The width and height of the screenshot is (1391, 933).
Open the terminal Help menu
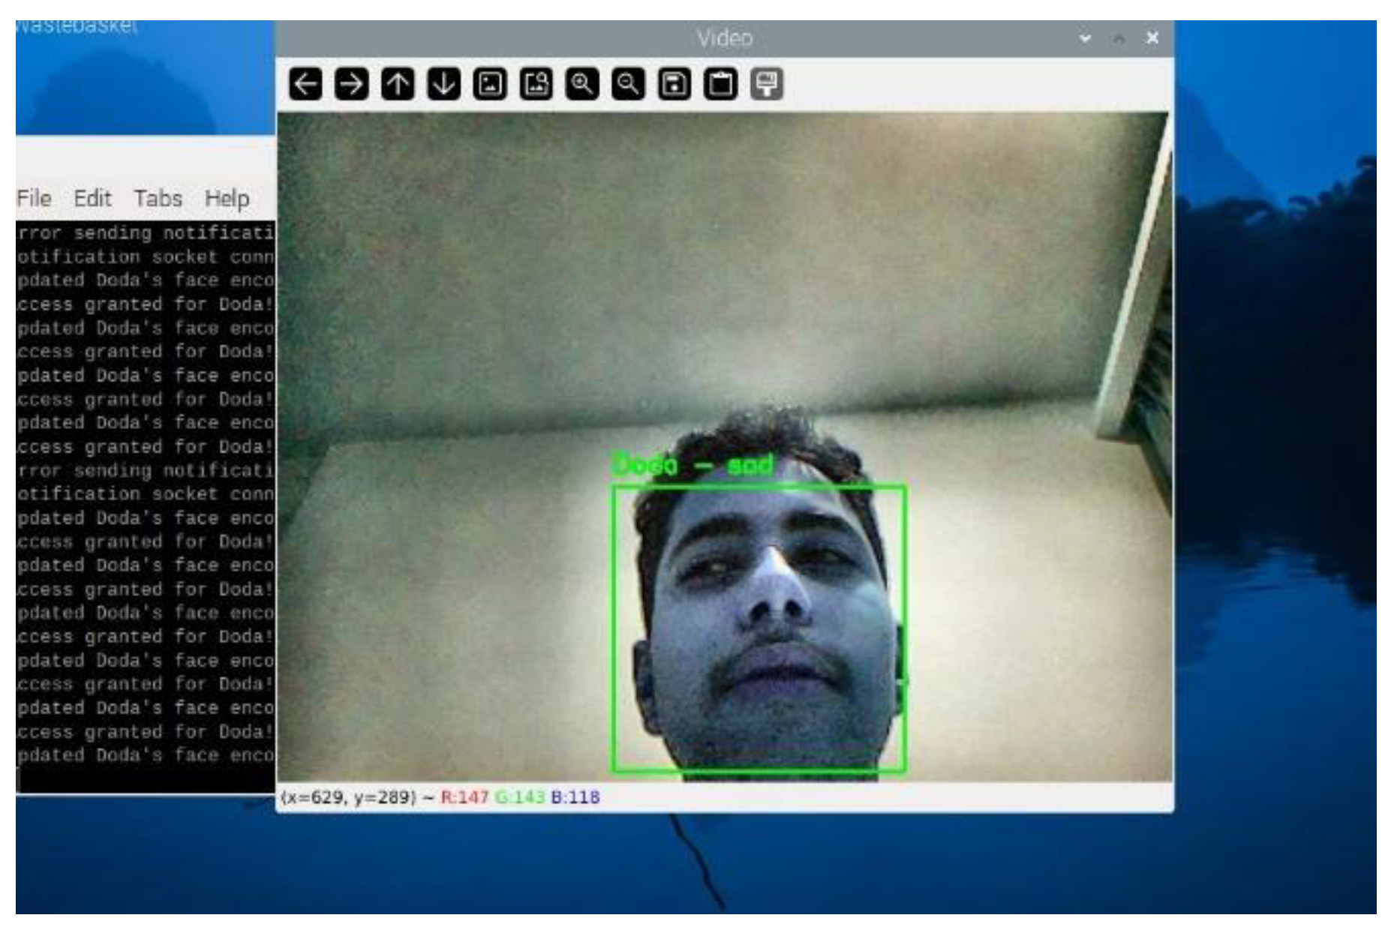coord(227,199)
